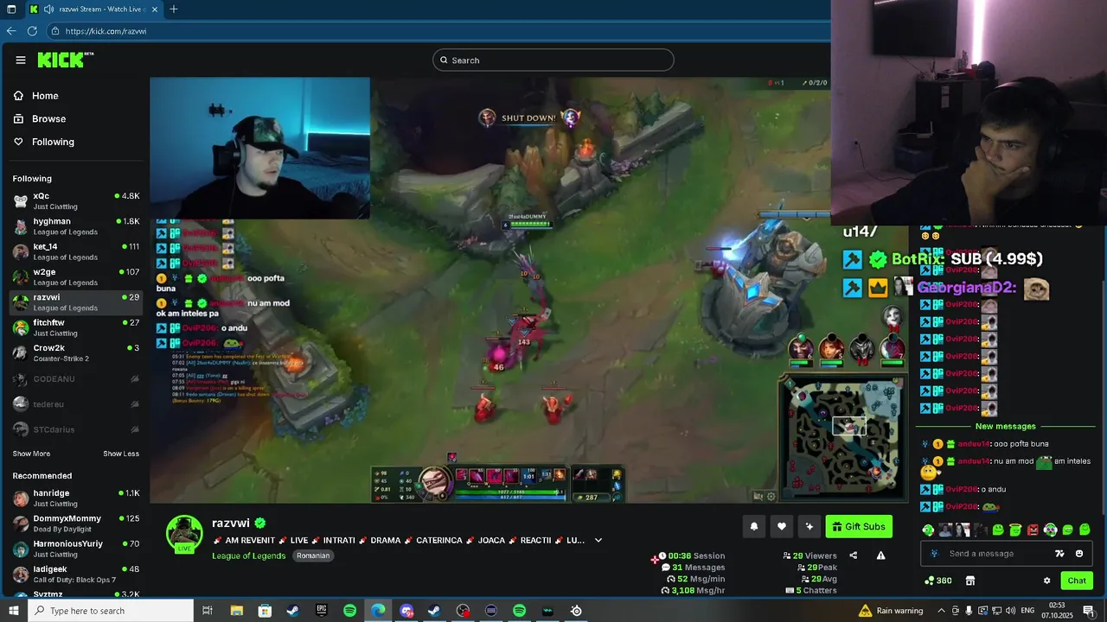Click the Windows Start button

(x=13, y=611)
